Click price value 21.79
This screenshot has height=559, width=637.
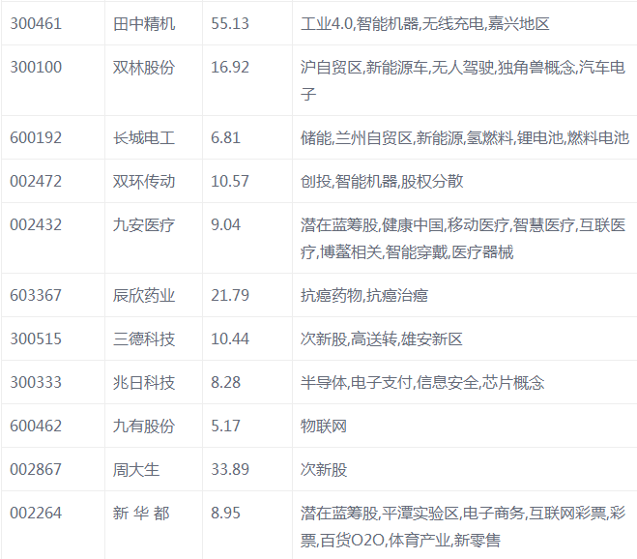coord(230,295)
